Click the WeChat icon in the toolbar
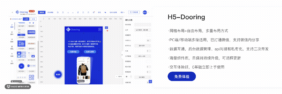The width and height of the screenshot is (282, 94). [x=105, y=12]
